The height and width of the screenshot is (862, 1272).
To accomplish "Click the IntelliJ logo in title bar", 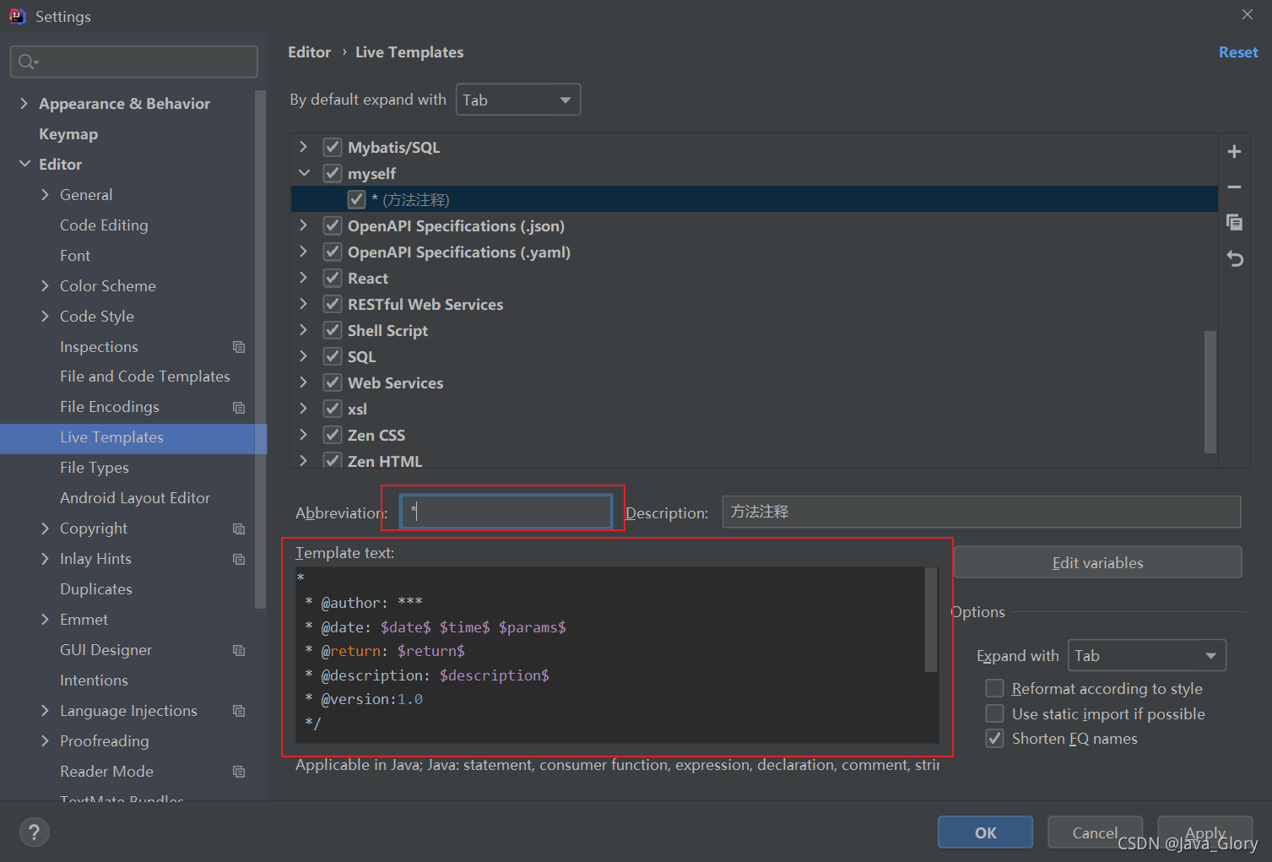I will [x=17, y=16].
